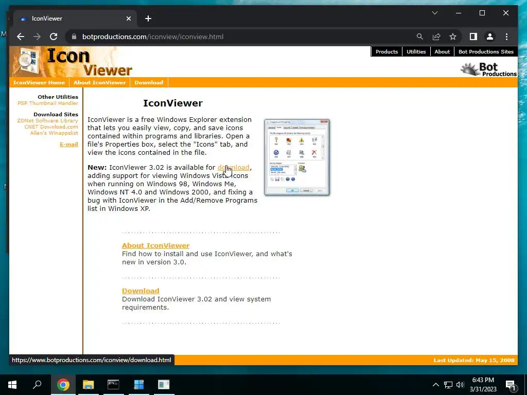Viewport: 527px width, 395px height.
Task: Open the notification center icon
Action: (510, 385)
